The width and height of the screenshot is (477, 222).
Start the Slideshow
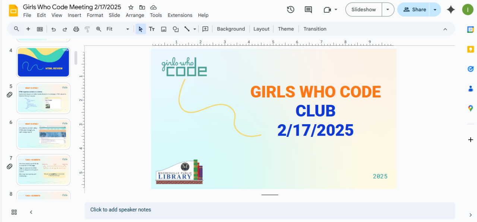(364, 10)
